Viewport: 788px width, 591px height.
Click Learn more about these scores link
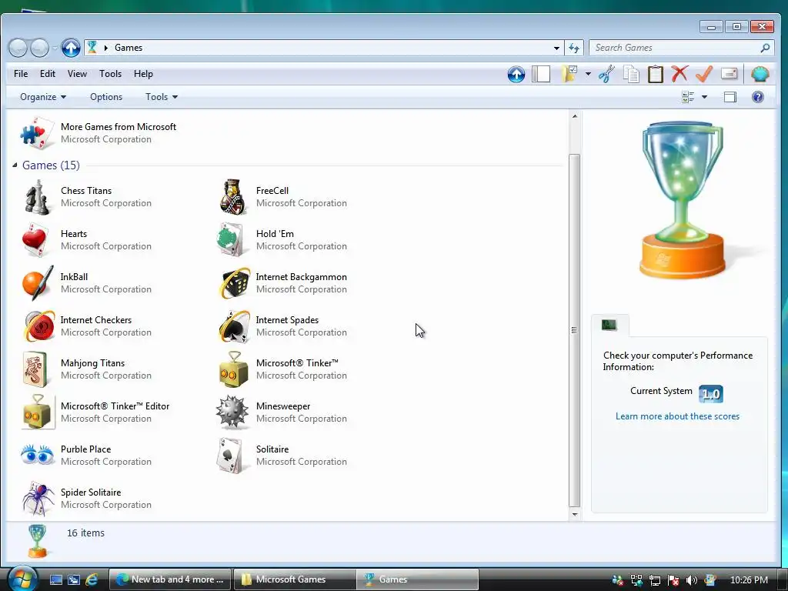(x=677, y=416)
